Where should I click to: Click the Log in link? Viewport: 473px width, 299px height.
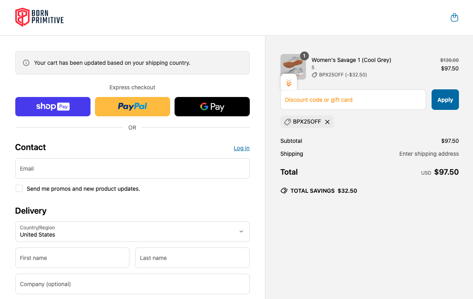point(241,148)
